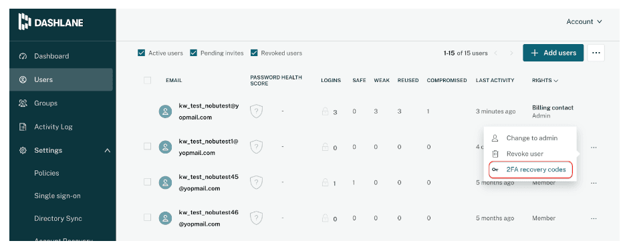The width and height of the screenshot is (631, 247).
Task: Click the 1-15 of 15 users counter
Action: pos(465,53)
